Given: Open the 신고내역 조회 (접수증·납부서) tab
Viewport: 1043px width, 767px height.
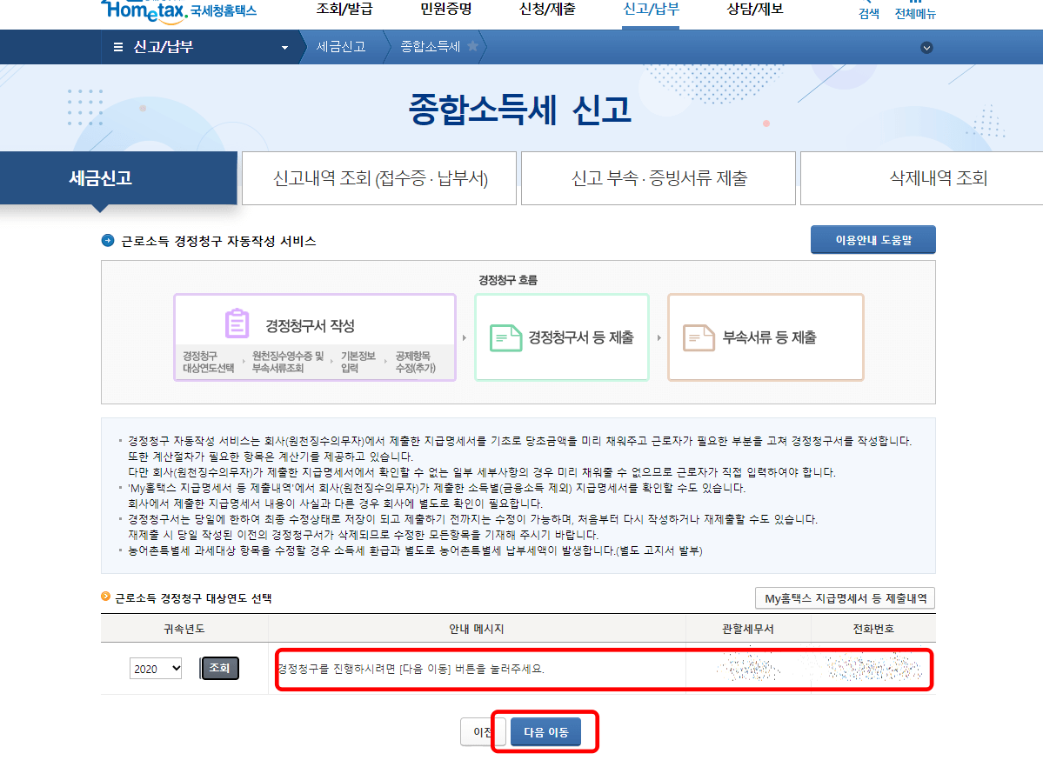Looking at the screenshot, I should (378, 177).
